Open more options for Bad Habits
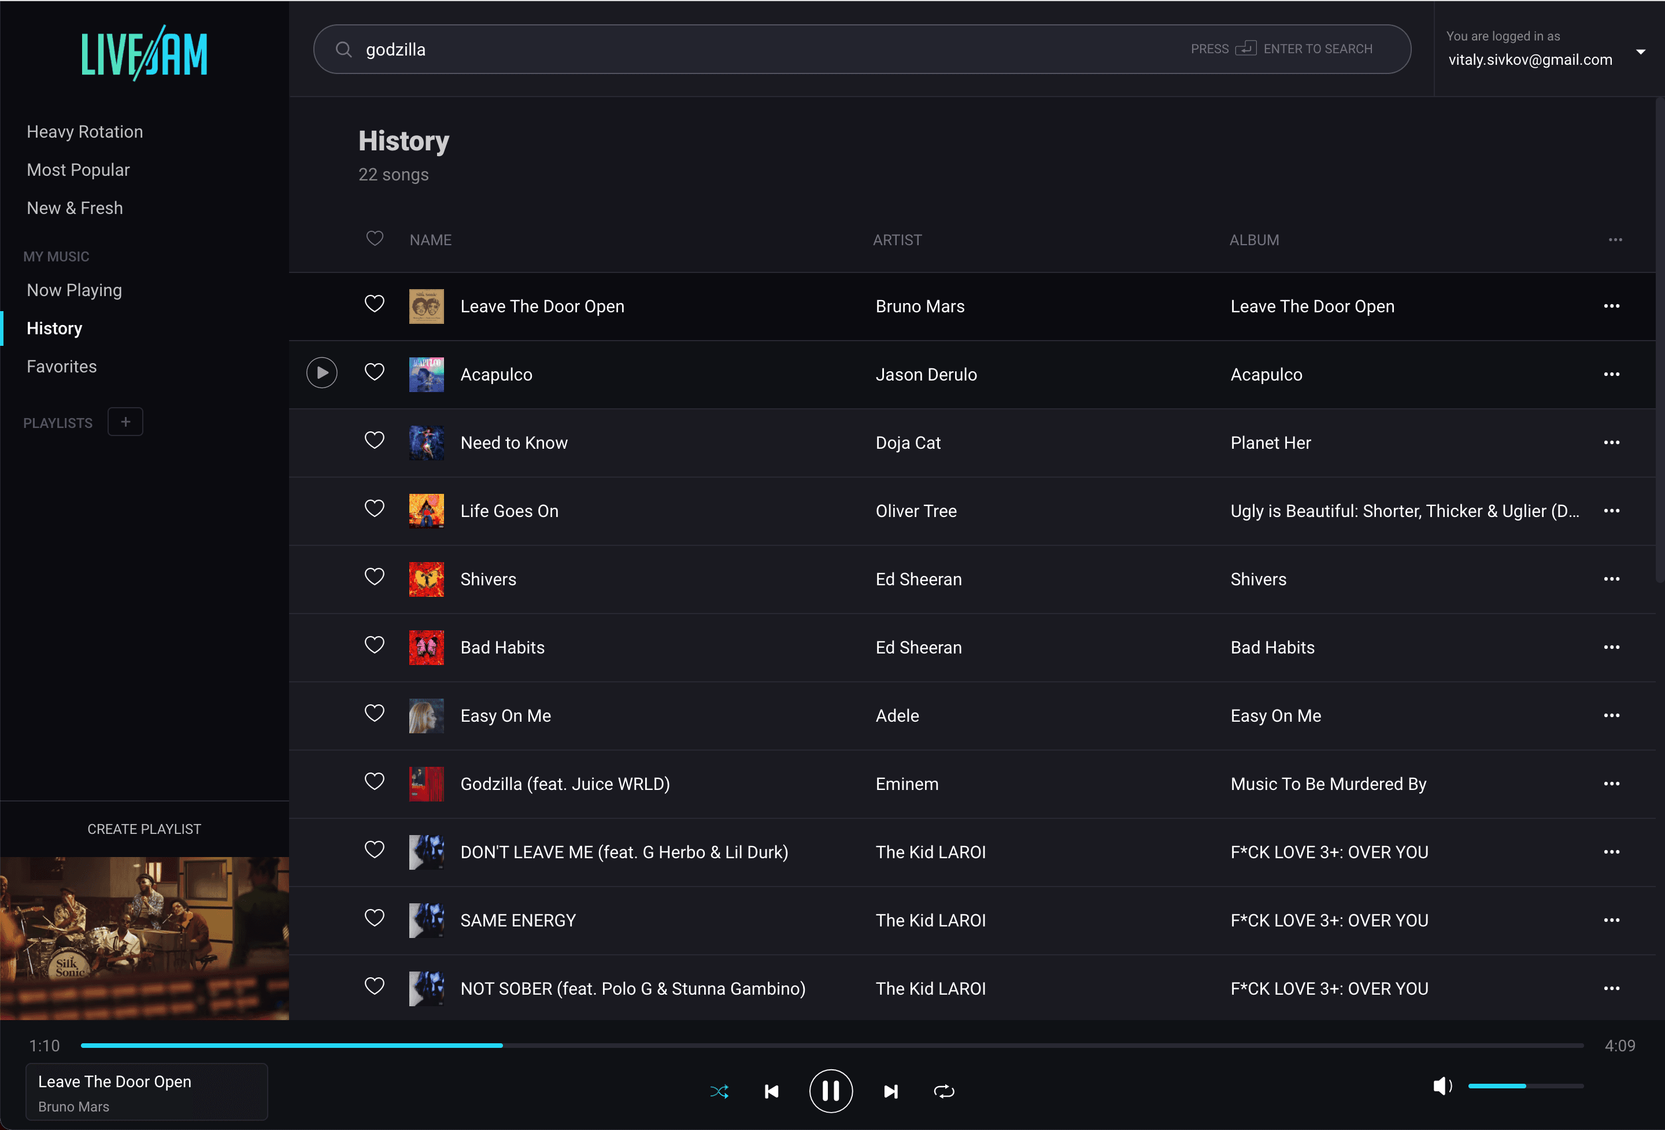This screenshot has width=1665, height=1130. (x=1611, y=647)
